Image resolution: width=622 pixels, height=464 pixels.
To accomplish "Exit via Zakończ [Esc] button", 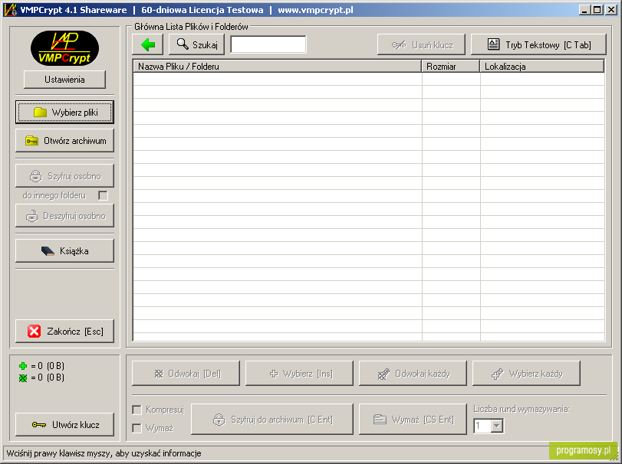I will click(64, 331).
